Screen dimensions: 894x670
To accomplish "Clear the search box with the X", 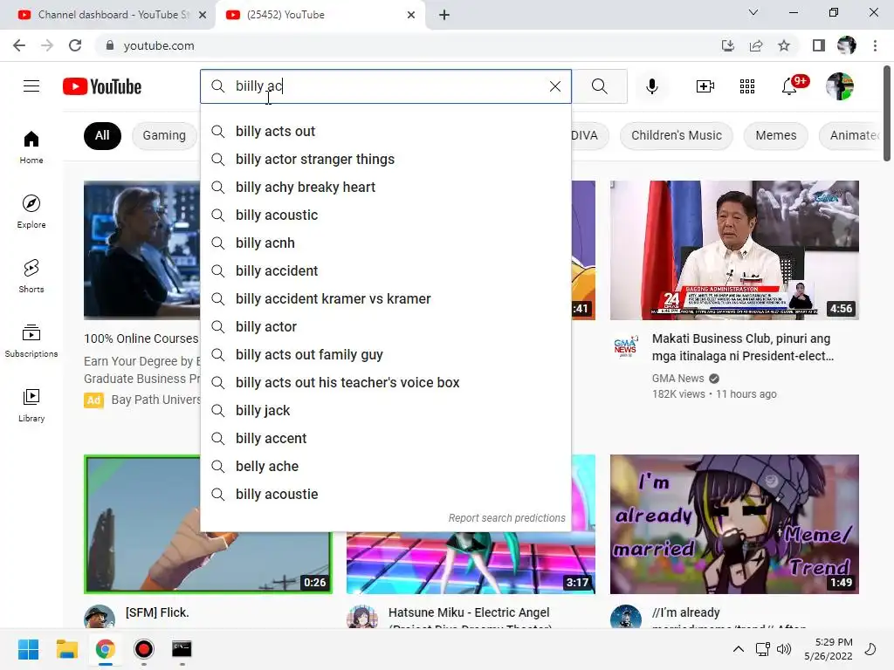I will (554, 86).
